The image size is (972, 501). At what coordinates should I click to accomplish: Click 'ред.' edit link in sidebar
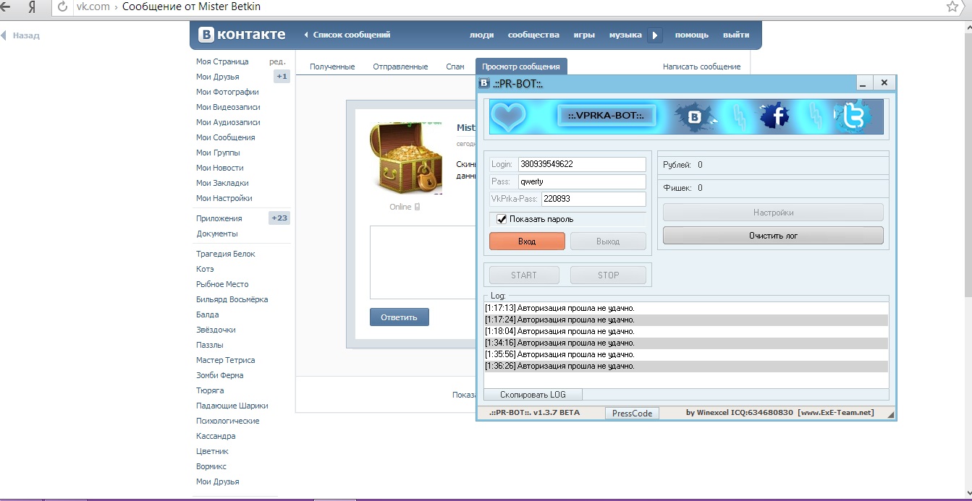click(x=277, y=61)
